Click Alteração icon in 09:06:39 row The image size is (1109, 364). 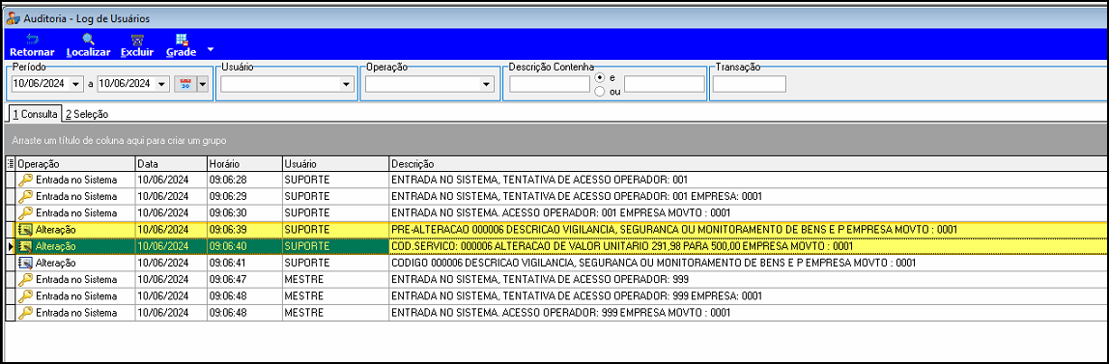click(x=25, y=229)
